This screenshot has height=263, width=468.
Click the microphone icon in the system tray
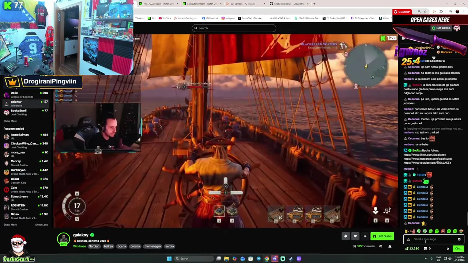432,259
